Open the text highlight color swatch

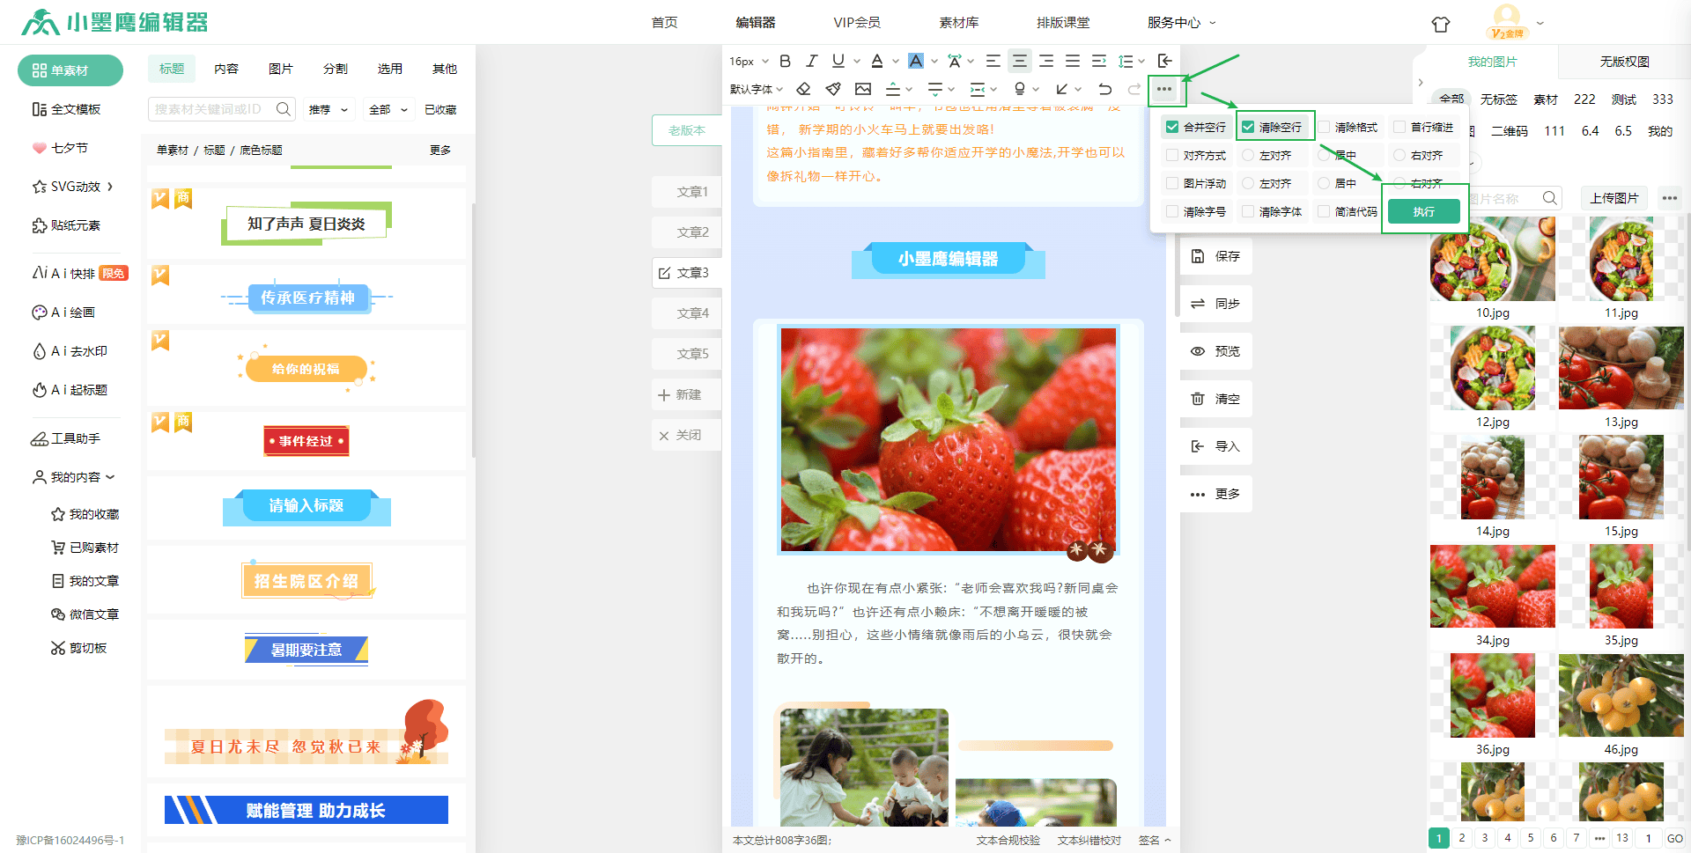coord(916,61)
